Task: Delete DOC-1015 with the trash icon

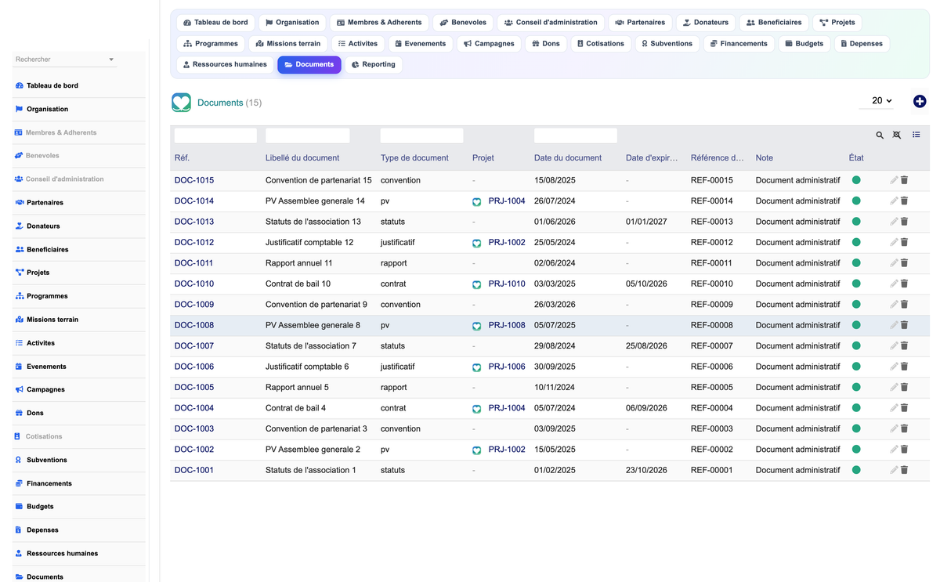Action: [904, 180]
